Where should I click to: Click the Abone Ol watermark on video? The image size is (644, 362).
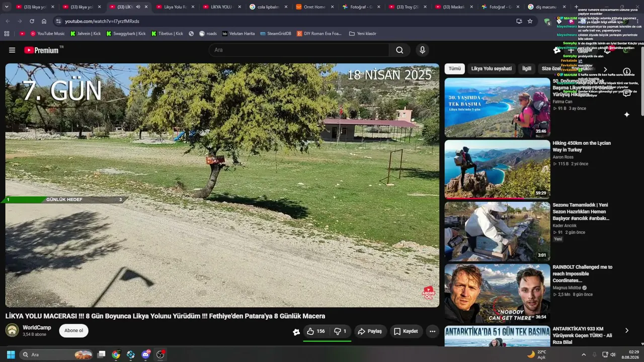428,293
